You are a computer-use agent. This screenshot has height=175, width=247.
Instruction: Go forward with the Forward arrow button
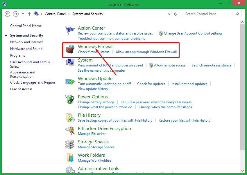16,14
